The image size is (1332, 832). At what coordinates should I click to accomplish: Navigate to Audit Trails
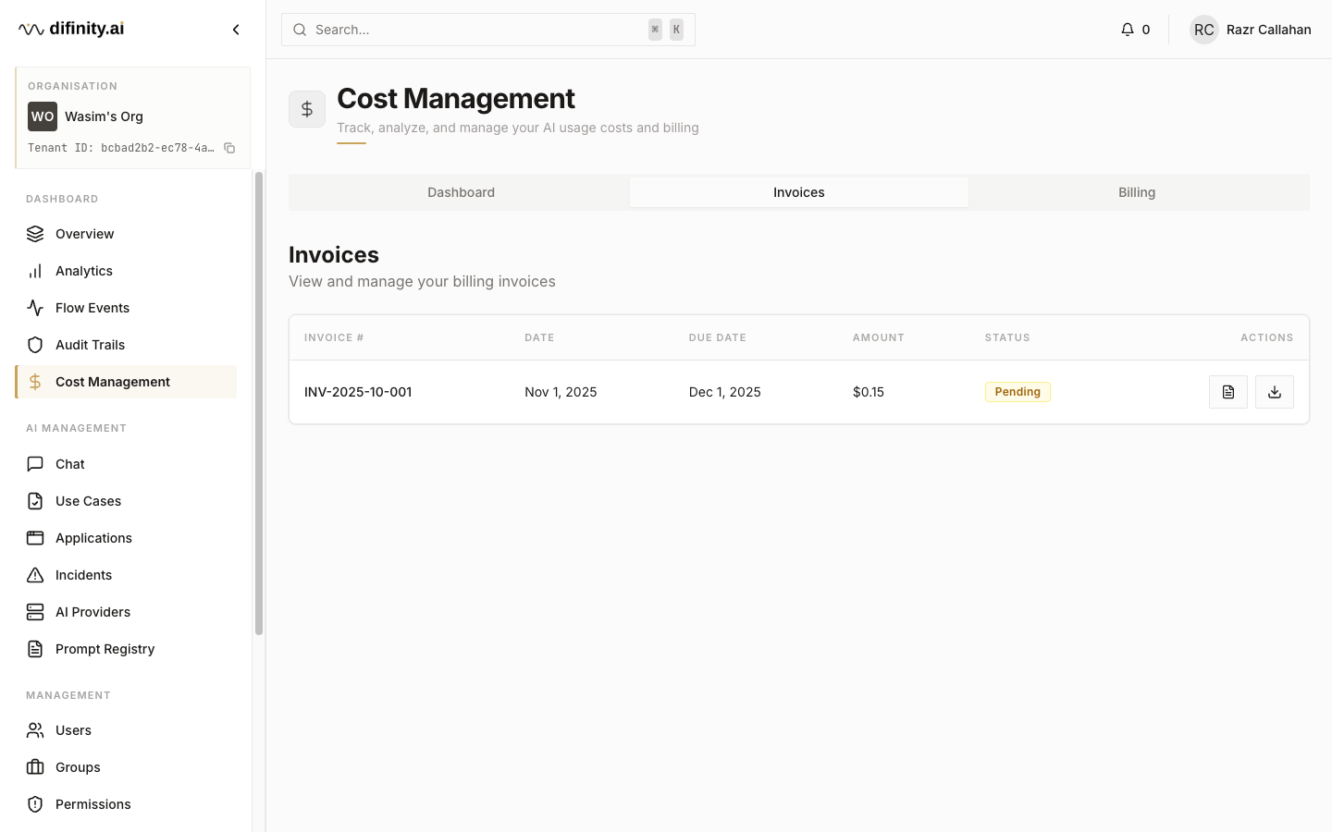[x=126, y=345]
